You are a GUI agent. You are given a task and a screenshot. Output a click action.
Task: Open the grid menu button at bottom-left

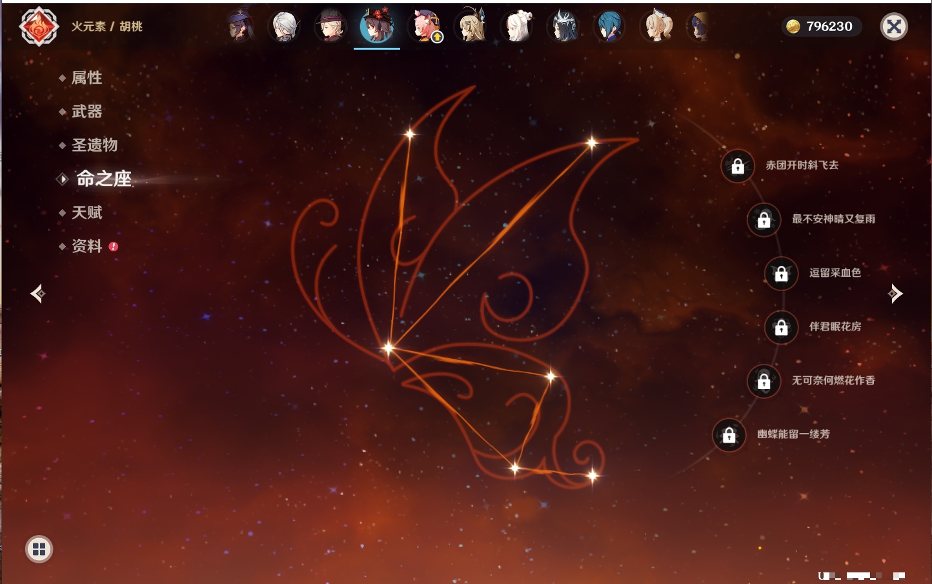(x=39, y=549)
